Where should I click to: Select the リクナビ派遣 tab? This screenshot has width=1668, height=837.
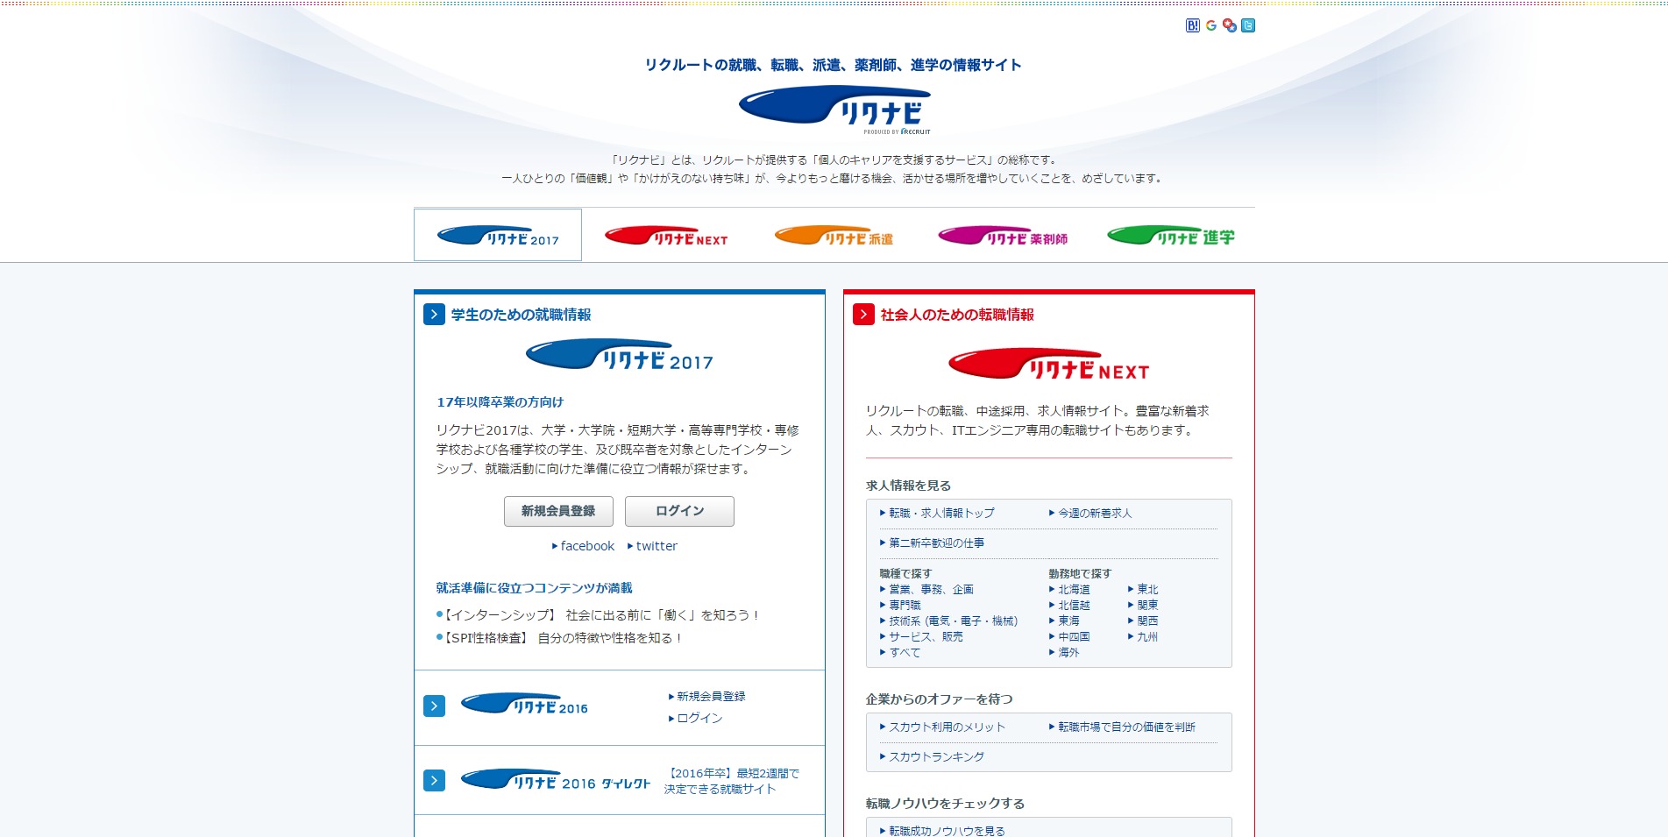(x=834, y=237)
